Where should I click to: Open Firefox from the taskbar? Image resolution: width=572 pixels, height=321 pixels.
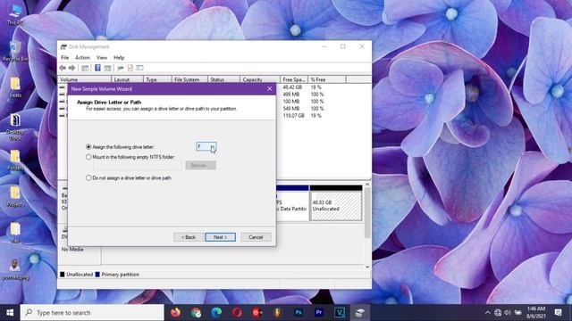coord(175,312)
